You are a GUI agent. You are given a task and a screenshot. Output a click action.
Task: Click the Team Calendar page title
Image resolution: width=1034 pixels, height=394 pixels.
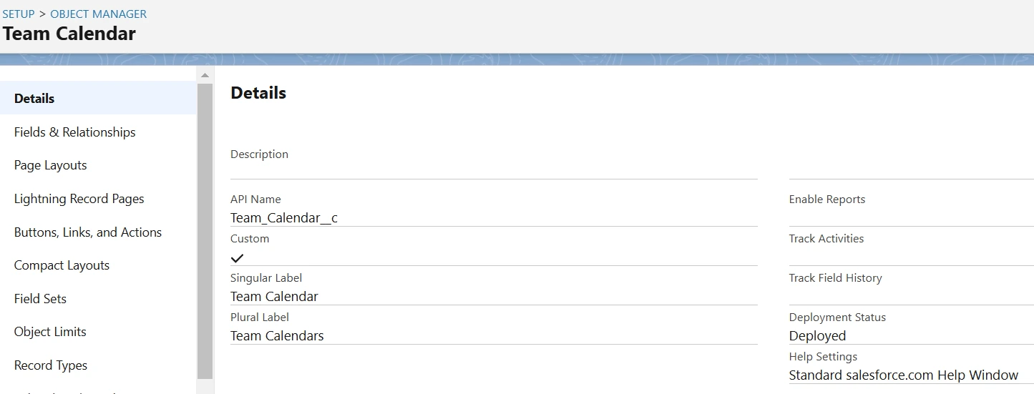pos(69,34)
